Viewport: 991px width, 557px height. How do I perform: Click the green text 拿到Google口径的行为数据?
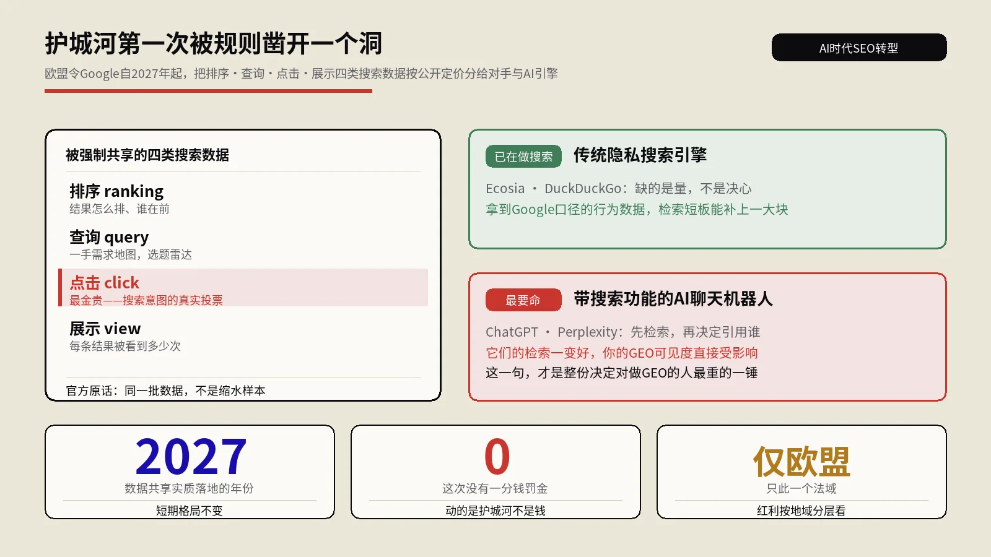(x=637, y=210)
